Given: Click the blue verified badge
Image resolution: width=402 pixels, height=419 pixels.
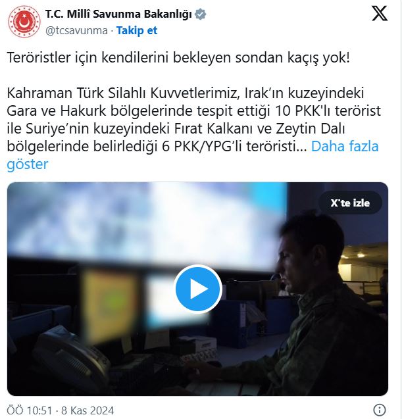Looking at the screenshot, I should coord(200,14).
